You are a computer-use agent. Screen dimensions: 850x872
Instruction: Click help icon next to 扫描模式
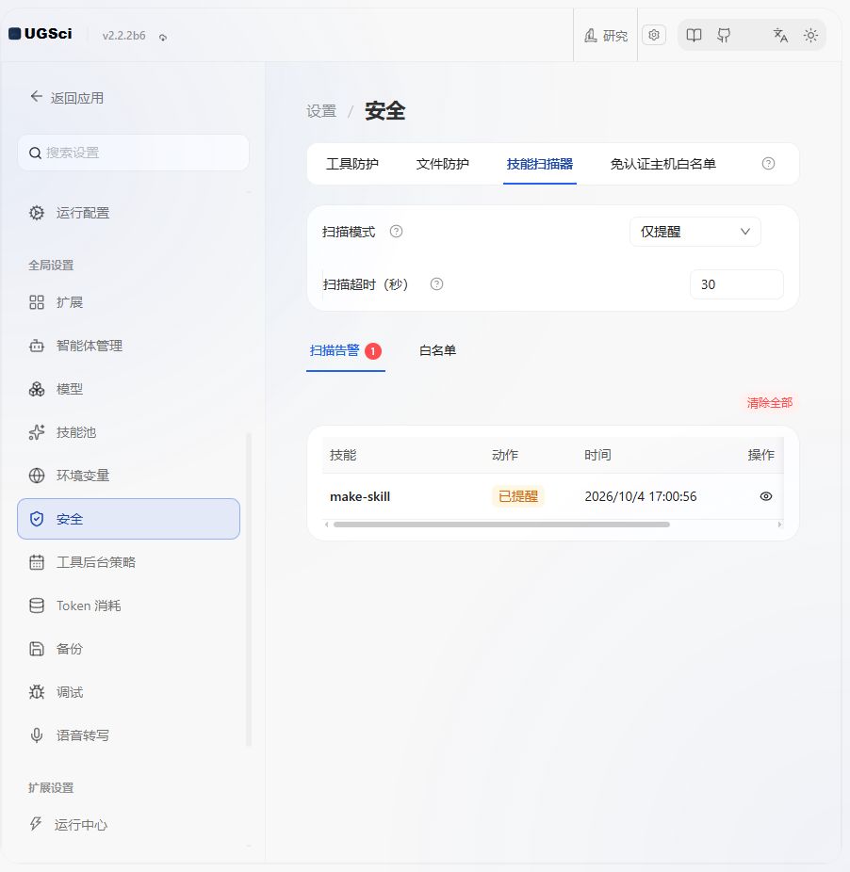[x=396, y=232]
